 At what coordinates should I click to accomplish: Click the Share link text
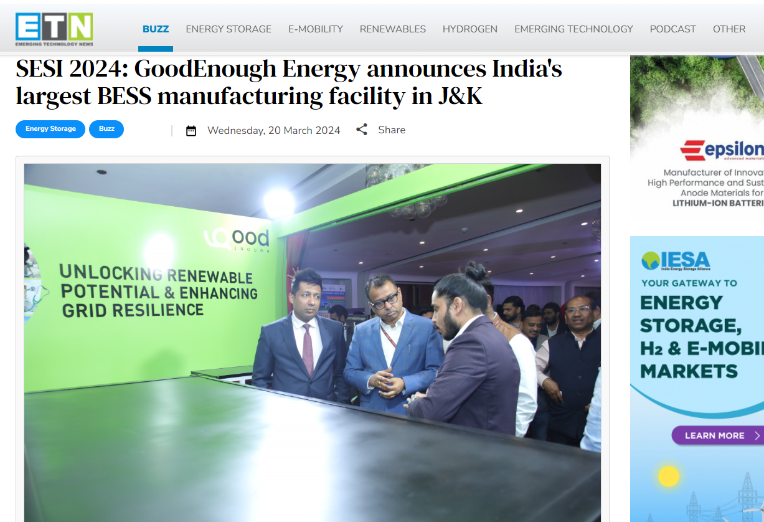coord(392,130)
